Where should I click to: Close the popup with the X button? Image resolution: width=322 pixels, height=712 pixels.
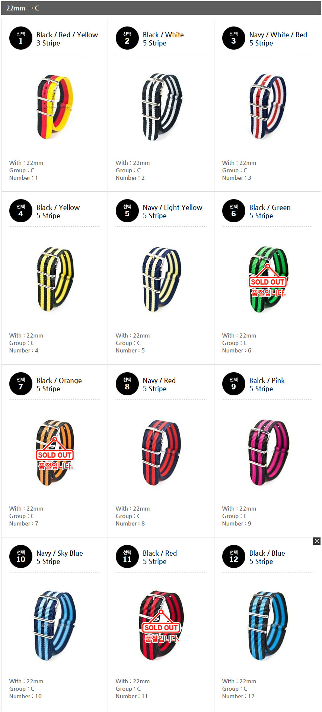coord(317,541)
